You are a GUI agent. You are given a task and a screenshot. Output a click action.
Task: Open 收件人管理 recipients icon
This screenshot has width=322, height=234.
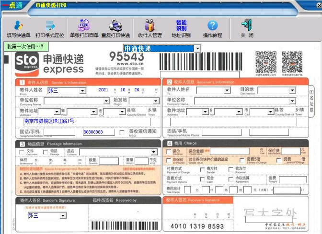coord(150,29)
